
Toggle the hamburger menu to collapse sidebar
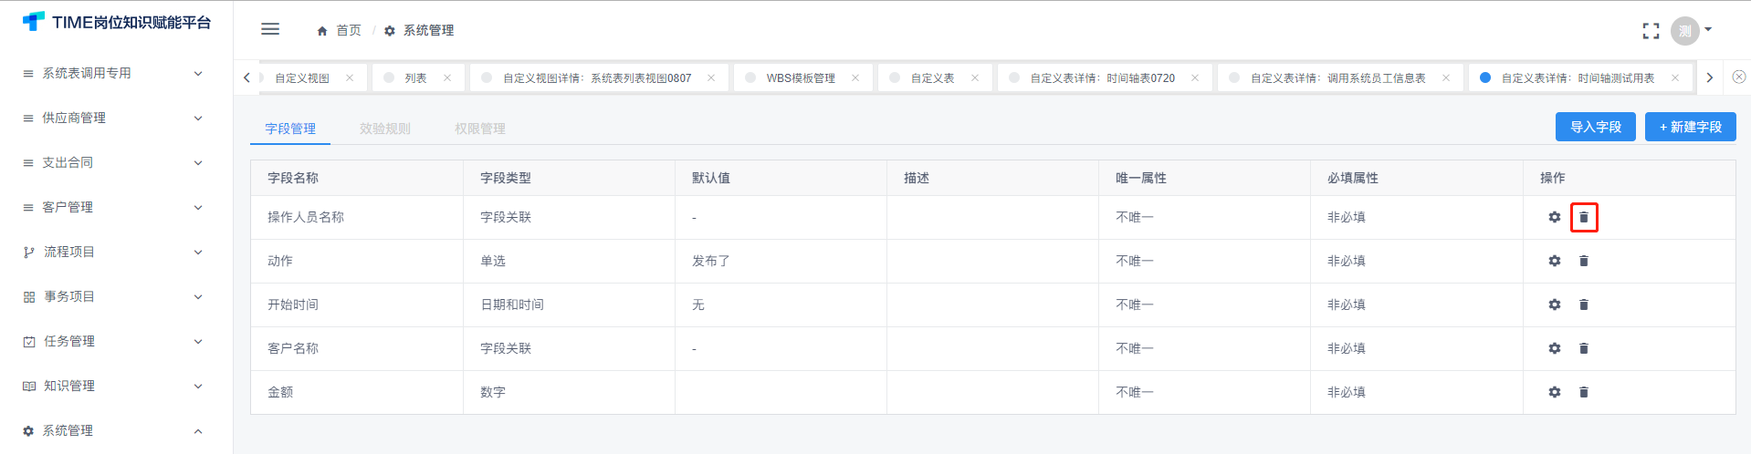tap(270, 29)
